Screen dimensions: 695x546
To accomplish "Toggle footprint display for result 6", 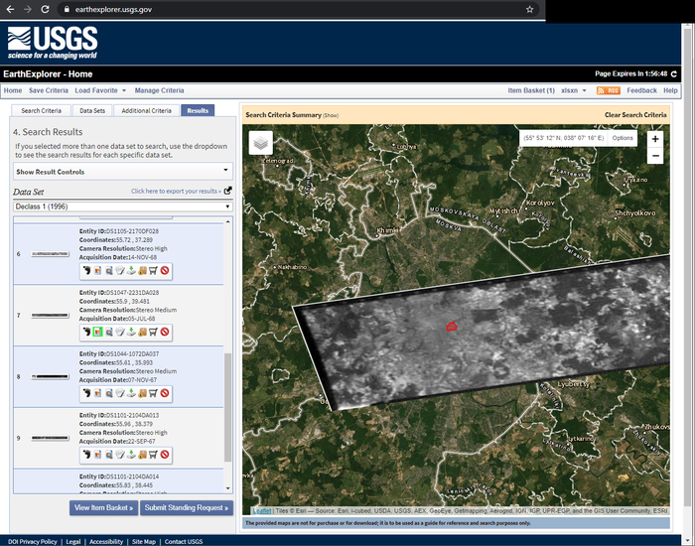I will click(86, 270).
